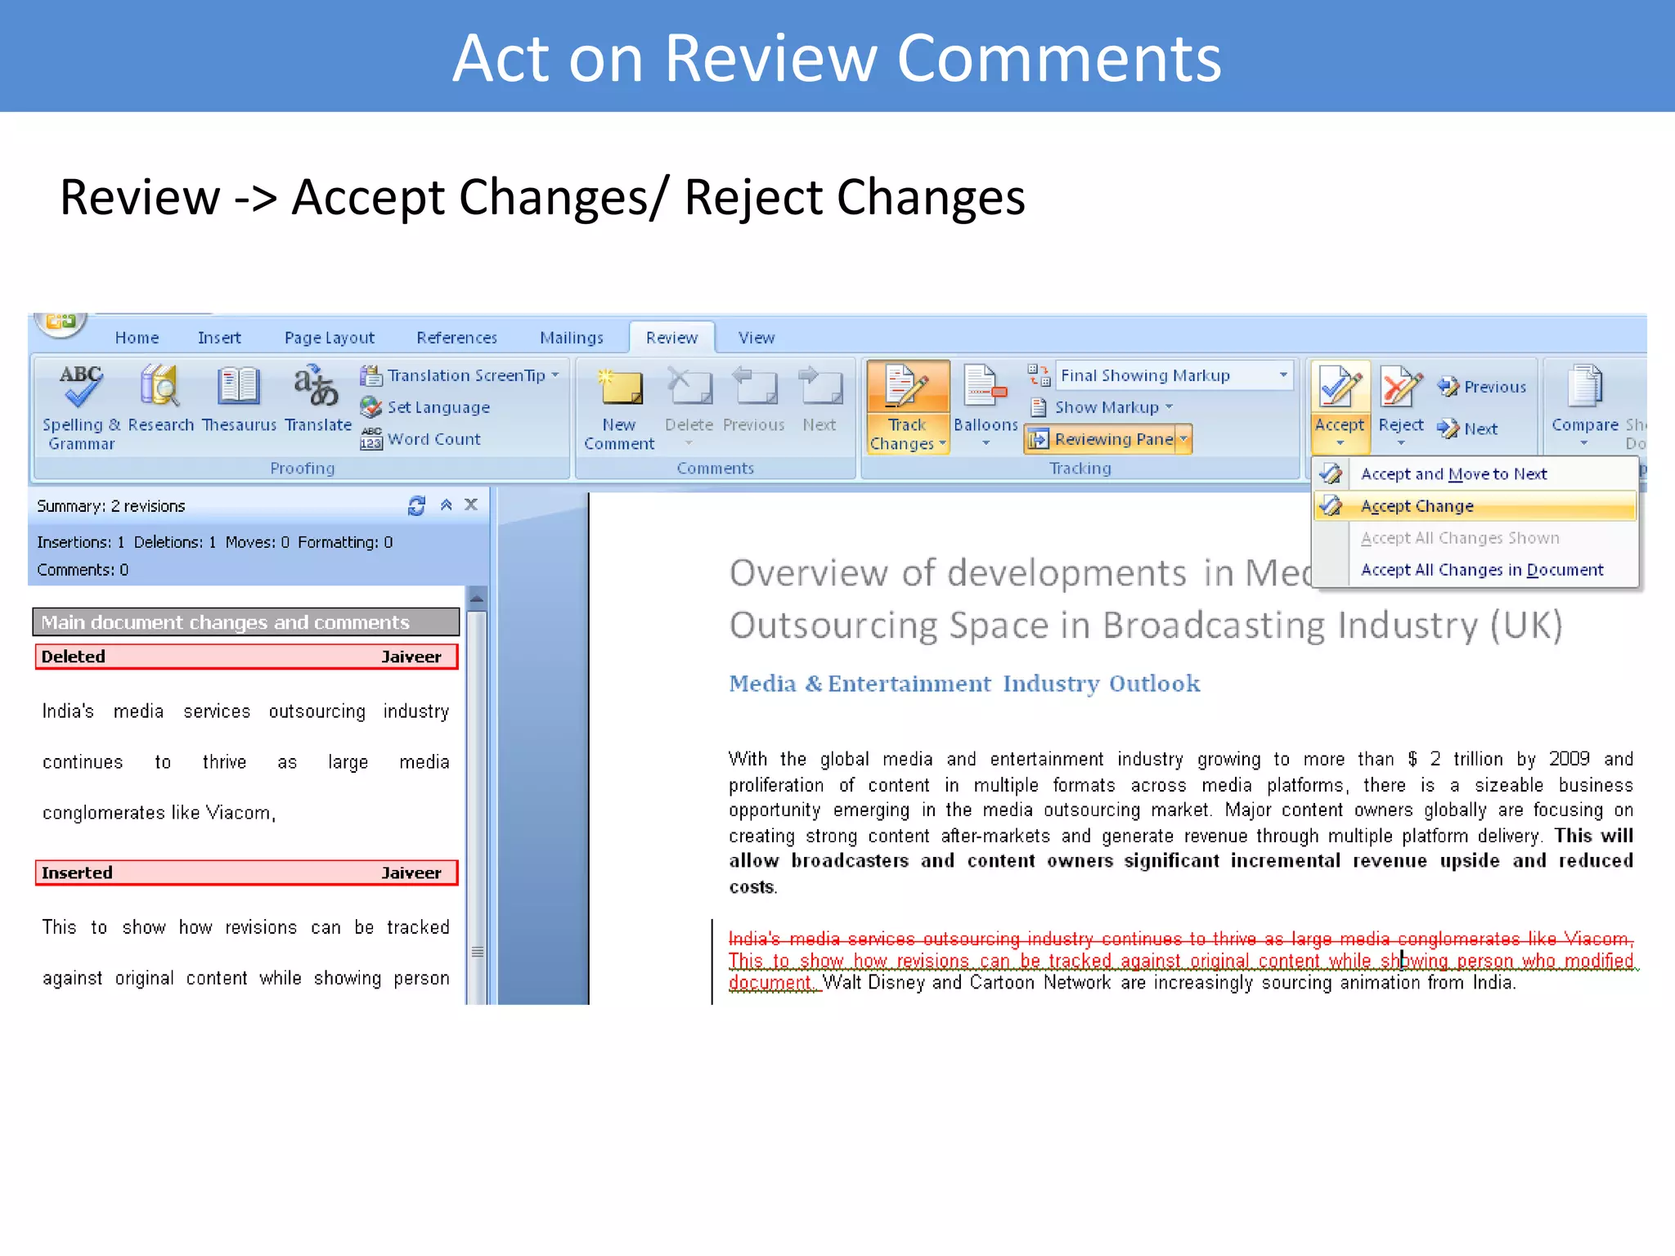Screen dimensions: 1675x1256
Task: Click the Translate icon
Action: (x=317, y=387)
